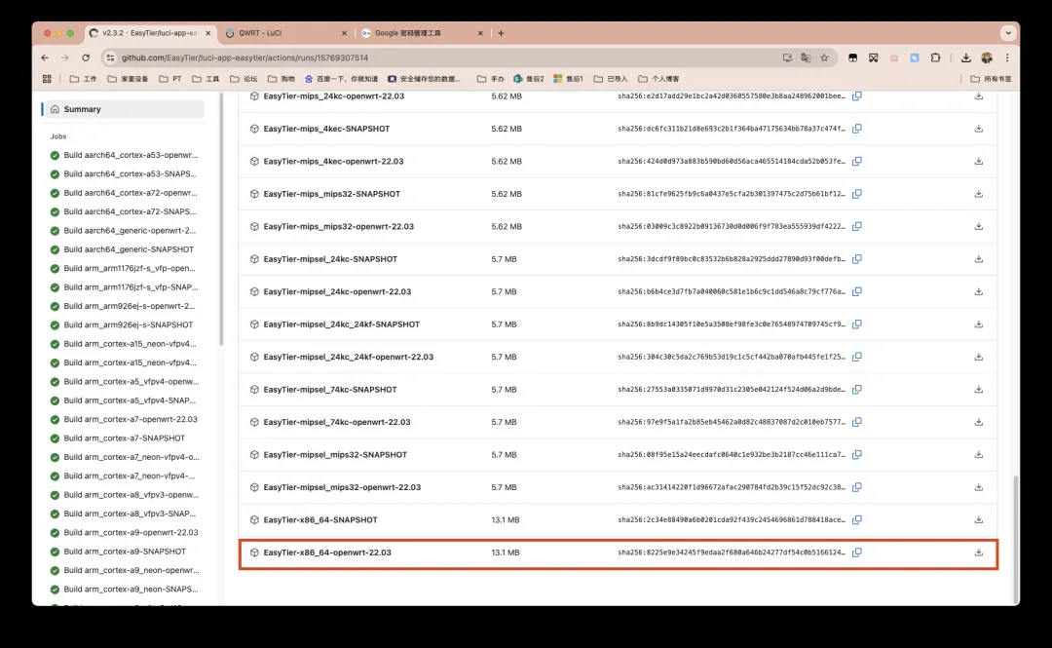Download EasyTier-mipsel_74kc-openwrt-22.03 artifact
Image resolution: width=1052 pixels, height=648 pixels.
(978, 422)
